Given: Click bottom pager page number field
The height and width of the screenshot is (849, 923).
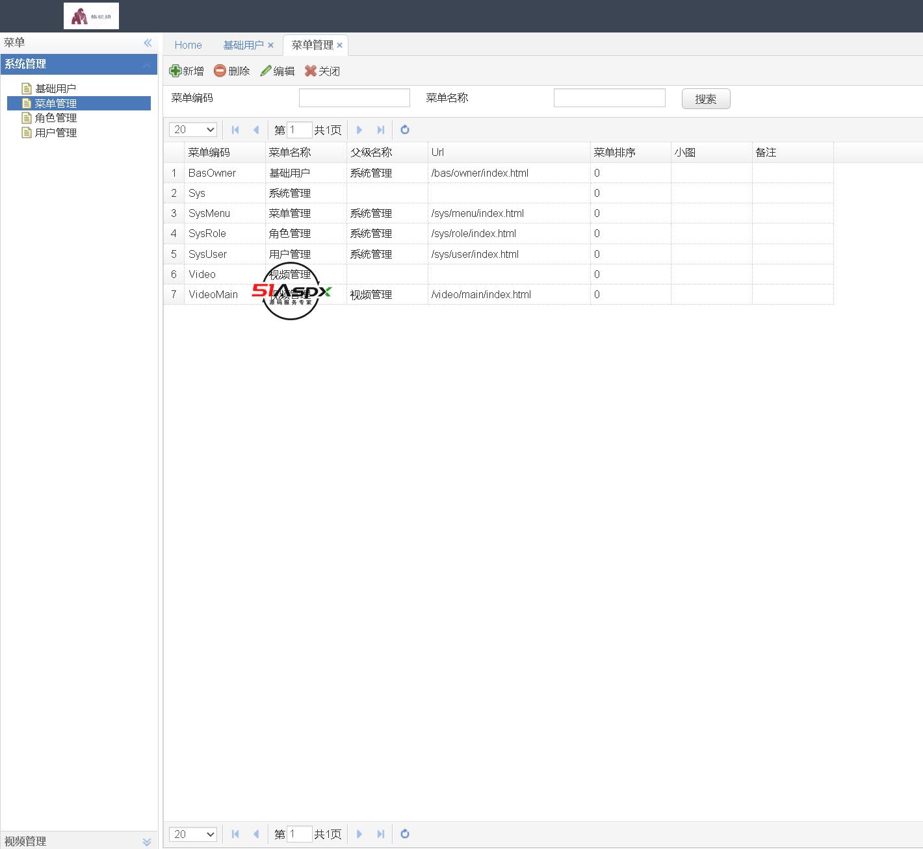Looking at the screenshot, I should (x=300, y=834).
